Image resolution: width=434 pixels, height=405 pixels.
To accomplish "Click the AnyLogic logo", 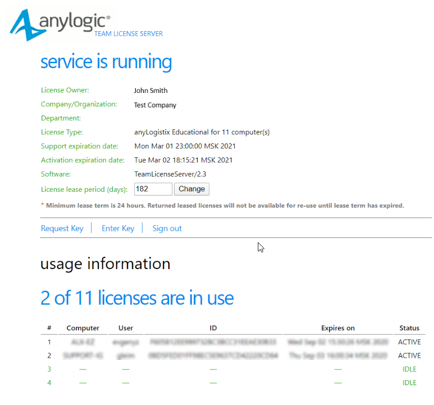I will pyautogui.click(x=60, y=24).
